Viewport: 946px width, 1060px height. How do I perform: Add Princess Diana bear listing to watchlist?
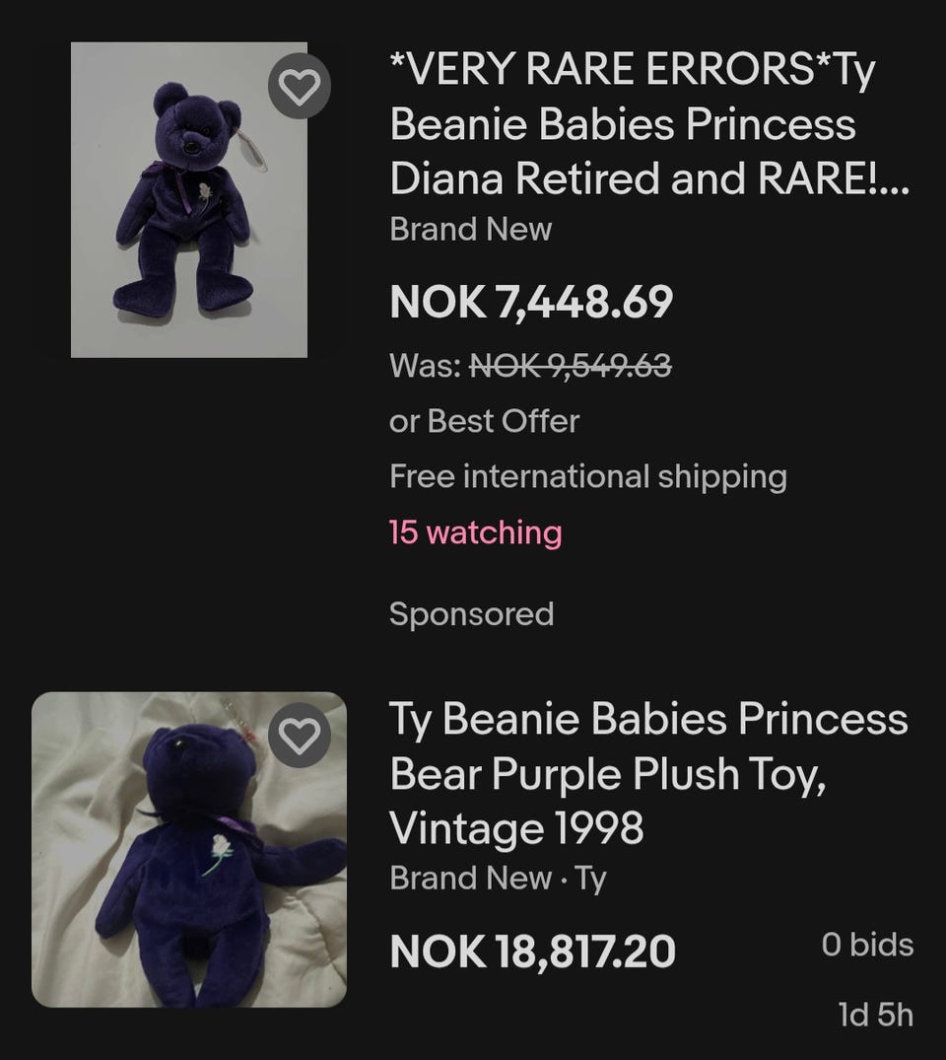pos(300,87)
